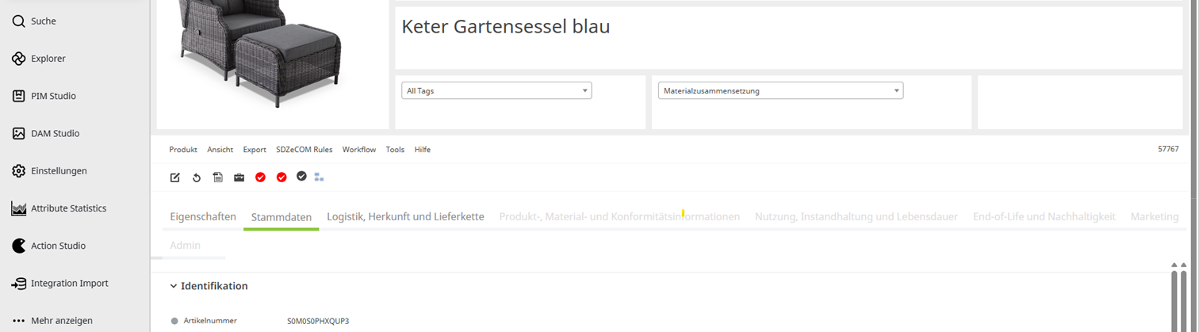
Task: Switch to the Marketing tab
Action: click(x=1155, y=216)
